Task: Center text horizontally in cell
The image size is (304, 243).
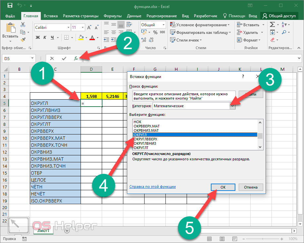Action: 114,32
